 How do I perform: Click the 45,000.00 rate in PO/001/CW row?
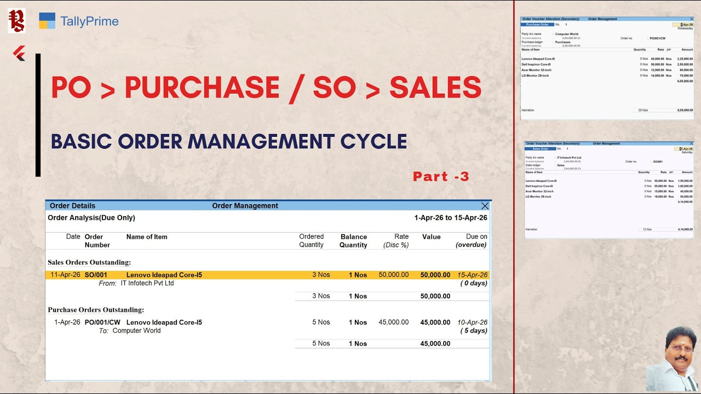point(394,322)
